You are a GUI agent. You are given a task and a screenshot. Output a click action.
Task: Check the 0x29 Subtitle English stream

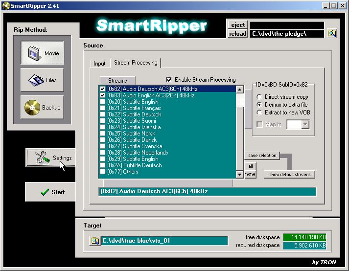click(x=102, y=159)
